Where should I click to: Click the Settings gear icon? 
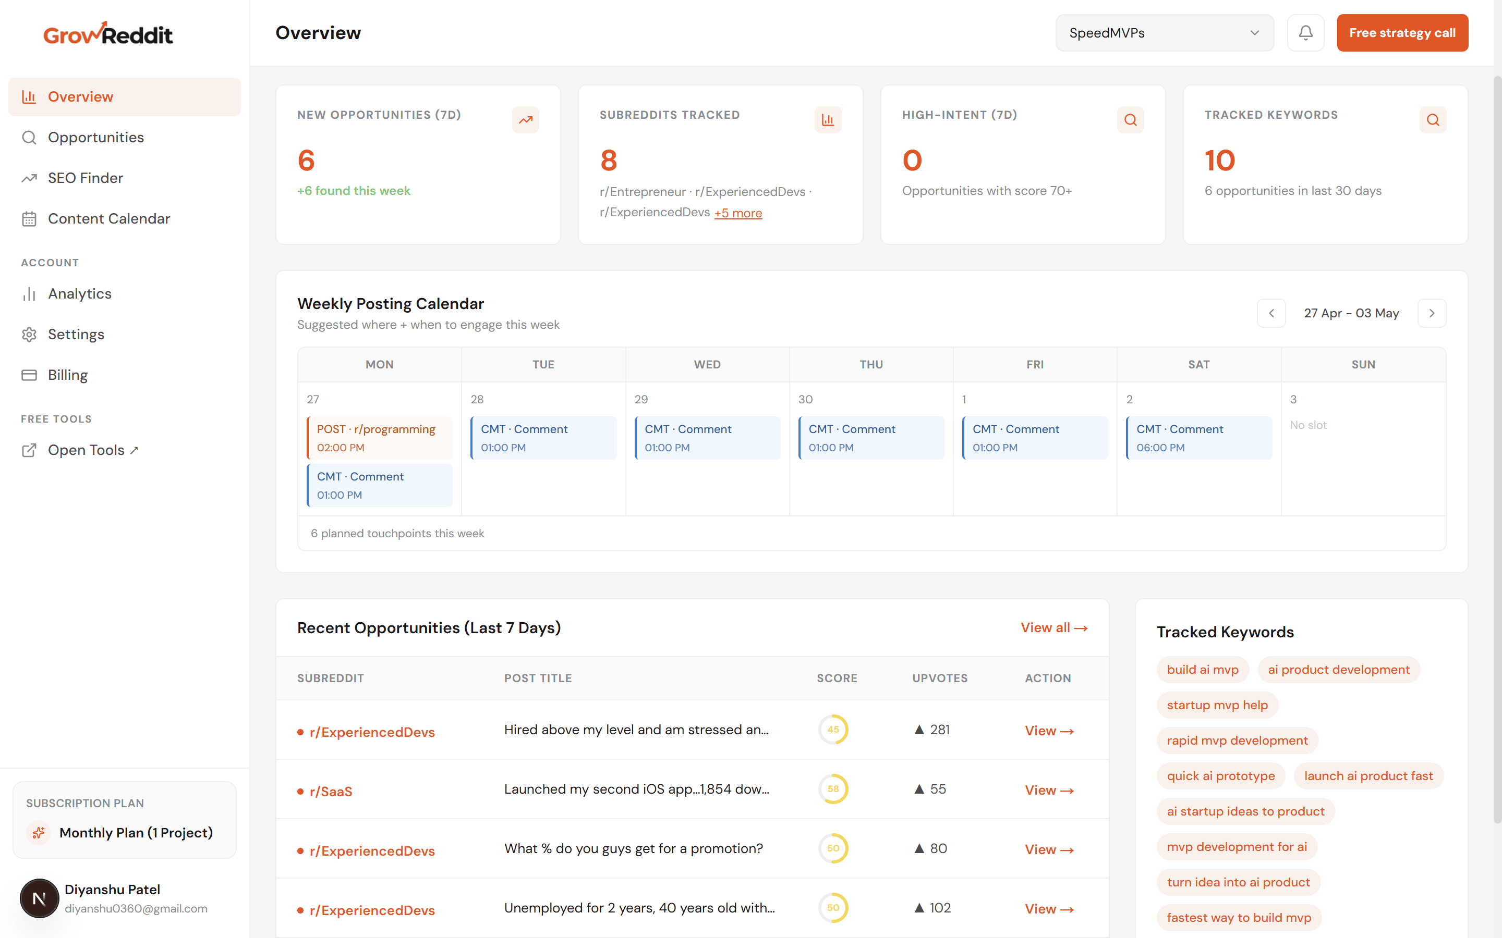point(29,334)
